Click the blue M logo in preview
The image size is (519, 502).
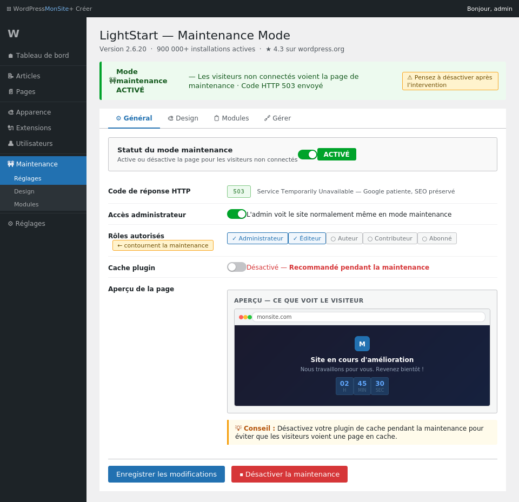tap(362, 344)
